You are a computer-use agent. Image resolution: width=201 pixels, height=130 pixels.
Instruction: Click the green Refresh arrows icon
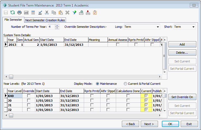pyautogui.click(x=13, y=13)
